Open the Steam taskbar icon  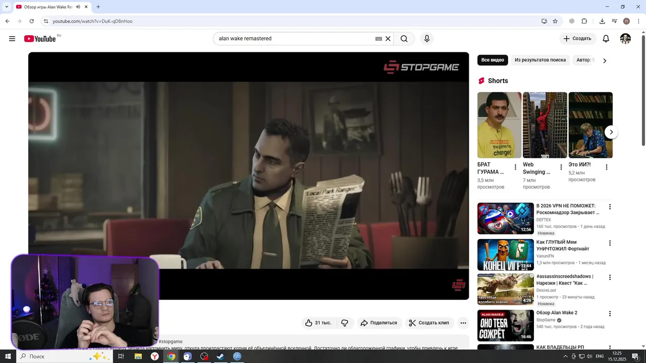click(221, 356)
